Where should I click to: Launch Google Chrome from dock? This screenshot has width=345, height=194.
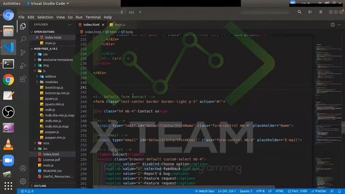9,79
